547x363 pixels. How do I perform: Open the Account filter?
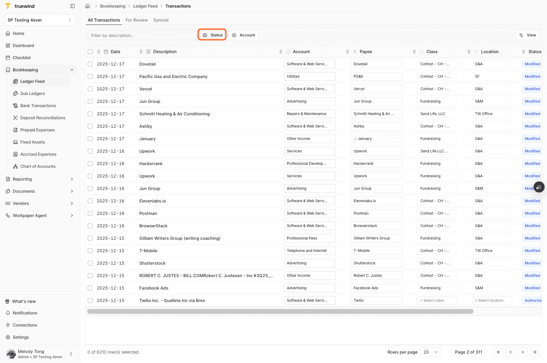tap(243, 35)
